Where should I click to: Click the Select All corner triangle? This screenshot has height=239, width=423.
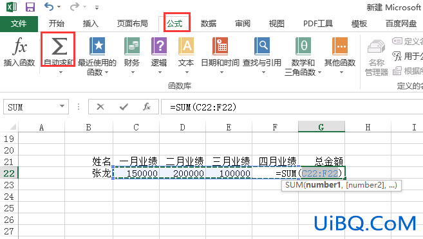click(14, 127)
